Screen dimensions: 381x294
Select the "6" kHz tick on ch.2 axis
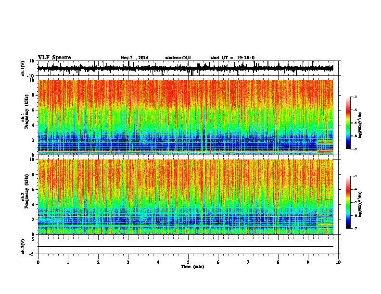tap(33, 190)
